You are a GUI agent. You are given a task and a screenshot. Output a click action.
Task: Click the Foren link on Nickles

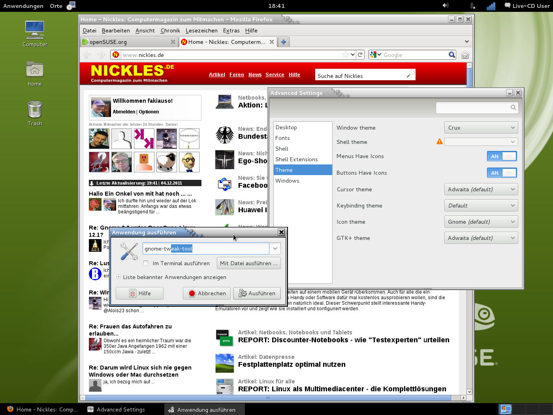pyautogui.click(x=237, y=74)
